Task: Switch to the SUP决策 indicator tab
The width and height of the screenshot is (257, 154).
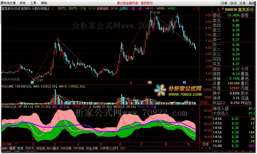Action: [79, 148]
